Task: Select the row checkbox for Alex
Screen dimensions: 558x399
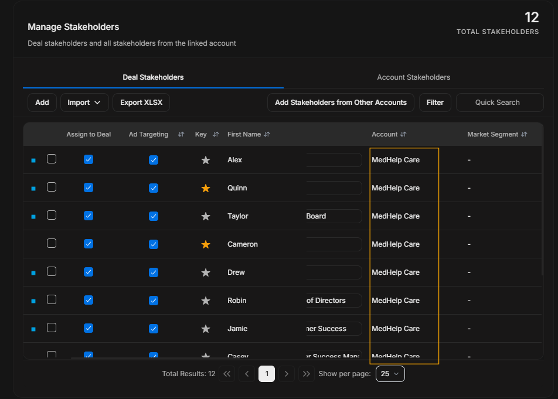Action: pos(52,159)
